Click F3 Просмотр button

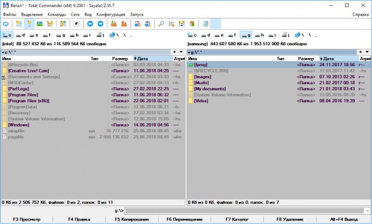coord(27,219)
